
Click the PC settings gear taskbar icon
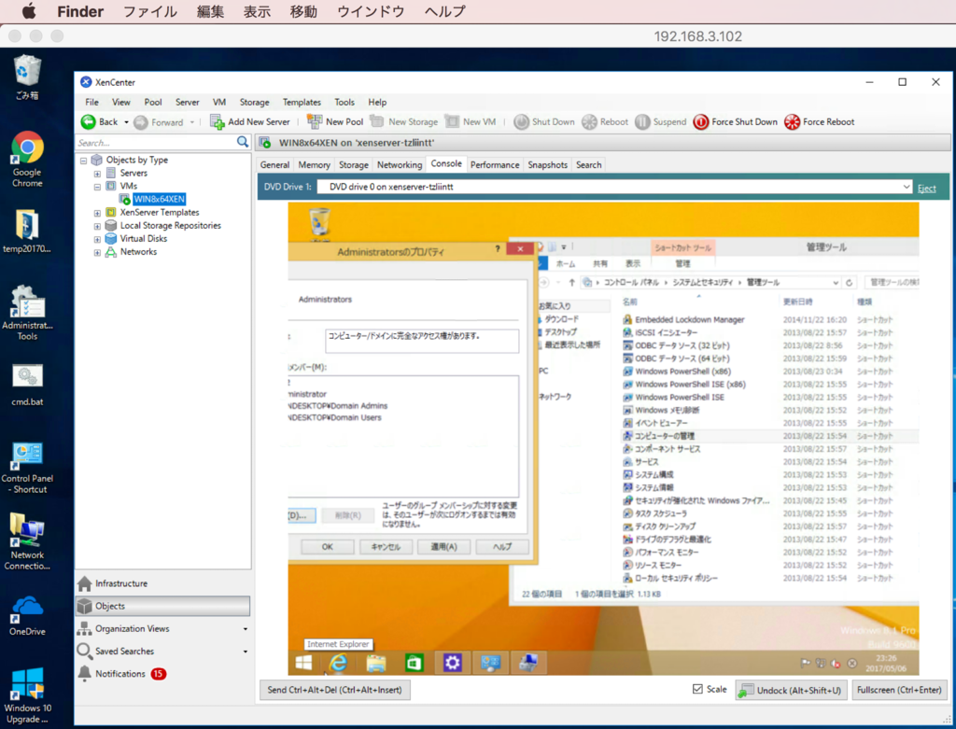point(453,663)
